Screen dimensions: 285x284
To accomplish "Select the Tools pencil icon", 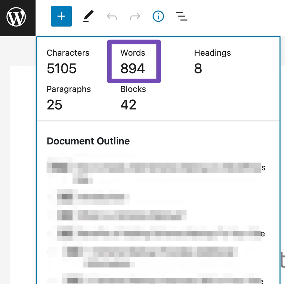I will (x=88, y=16).
